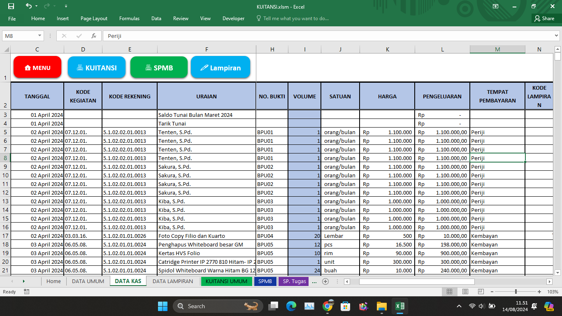Click the Select All corner triangle
The height and width of the screenshot is (316, 562).
[x=6, y=49]
